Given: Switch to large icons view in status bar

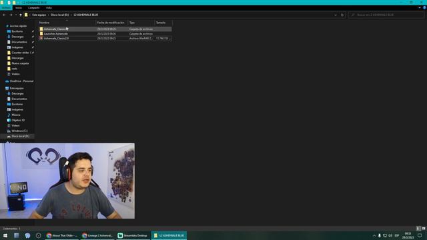Looking at the screenshot, I should click(x=424, y=229).
